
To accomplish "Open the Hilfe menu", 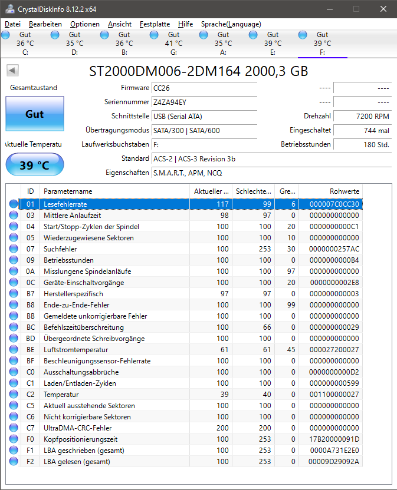I will coord(185,24).
